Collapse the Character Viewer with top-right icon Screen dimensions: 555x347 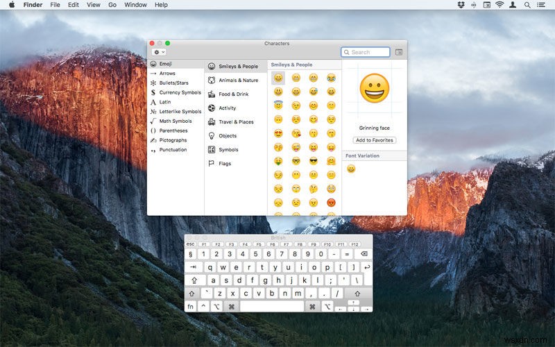pos(399,52)
